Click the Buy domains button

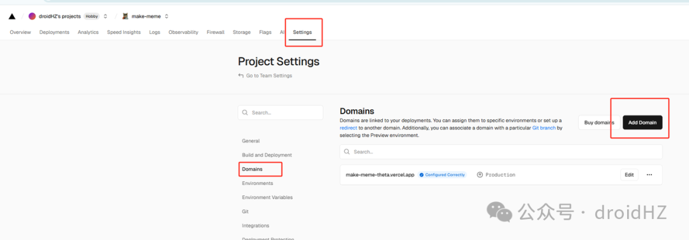coord(599,123)
